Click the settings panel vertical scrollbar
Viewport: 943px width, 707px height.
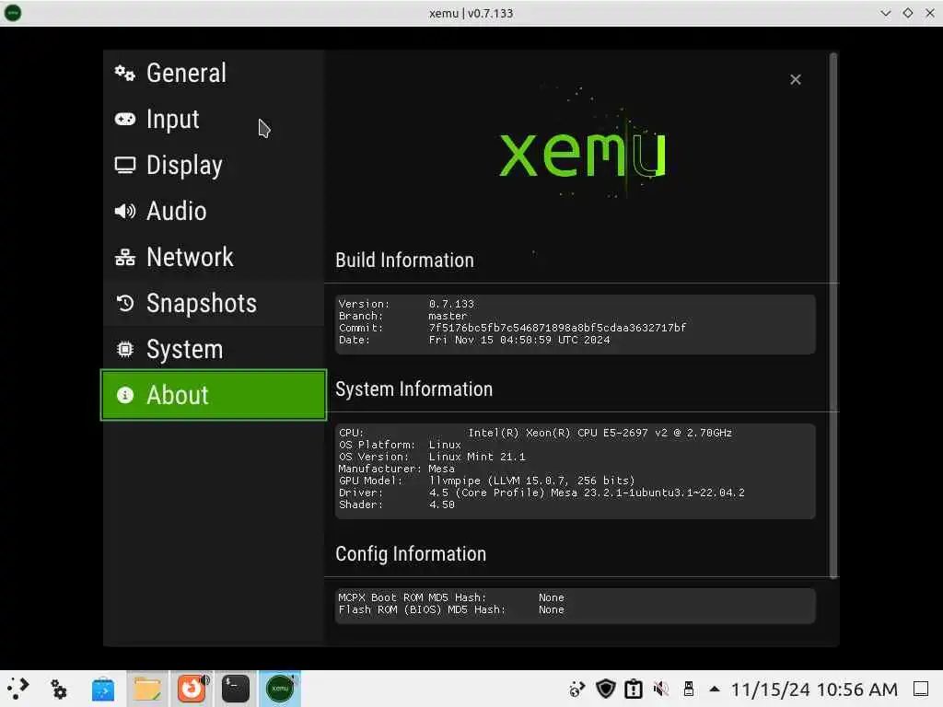coord(833,317)
